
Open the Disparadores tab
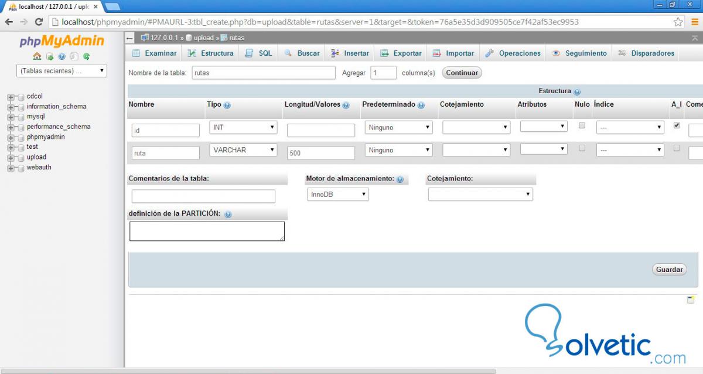pyautogui.click(x=646, y=53)
